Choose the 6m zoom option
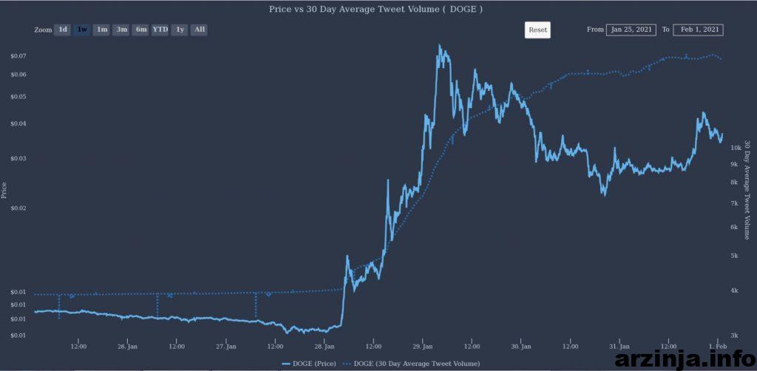The height and width of the screenshot is (371, 757). tap(141, 30)
